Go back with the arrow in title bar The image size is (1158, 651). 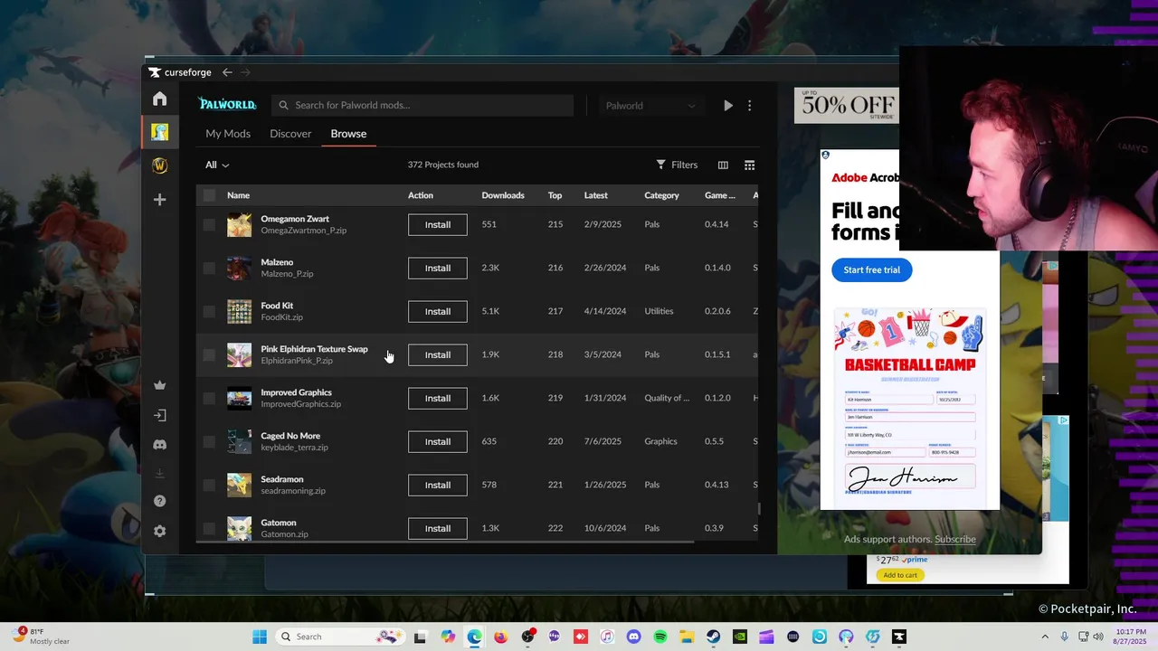[x=227, y=72]
